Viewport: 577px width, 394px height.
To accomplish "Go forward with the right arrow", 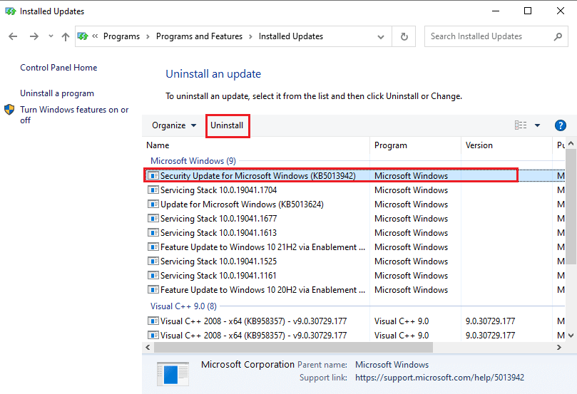I will pos(34,36).
